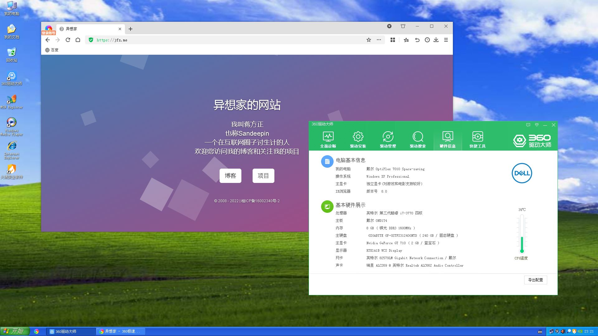Open the 快捷工具 quick tools icon
This screenshot has width=598, height=336.
coord(477,139)
